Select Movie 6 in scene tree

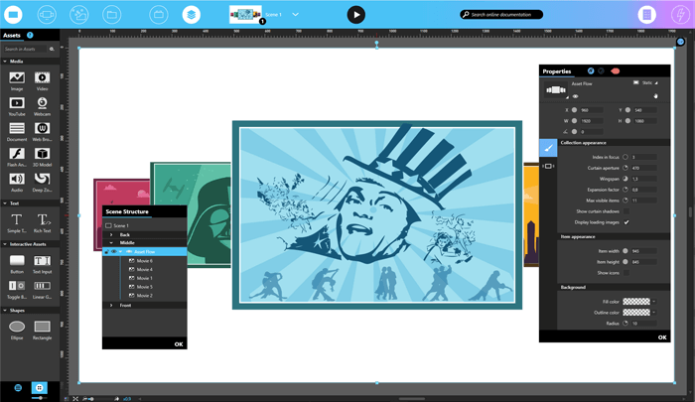click(145, 261)
